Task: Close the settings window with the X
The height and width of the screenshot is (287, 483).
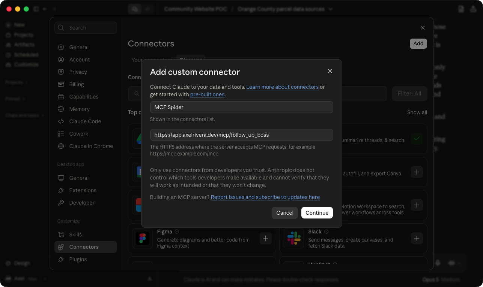Action: coord(423,28)
